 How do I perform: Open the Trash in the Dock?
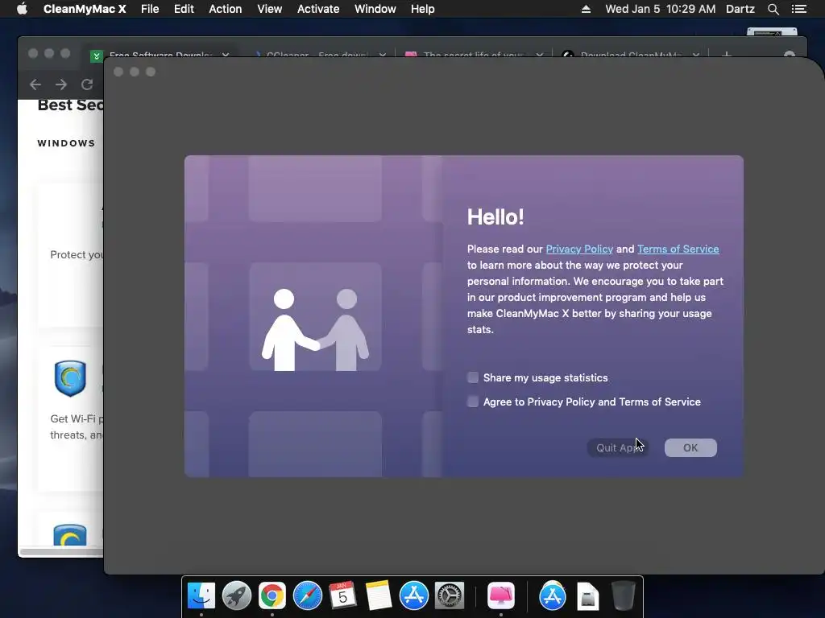coord(623,596)
